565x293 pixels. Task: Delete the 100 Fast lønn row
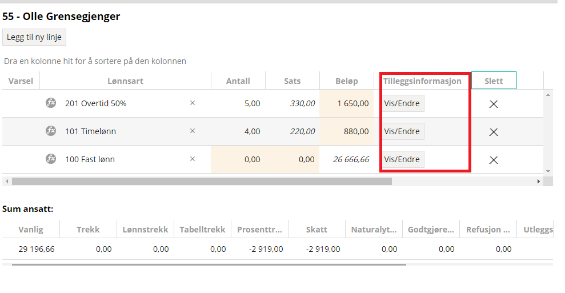(494, 160)
